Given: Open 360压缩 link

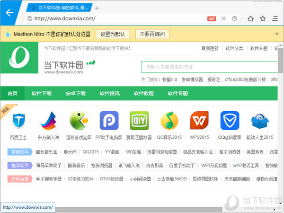Looking at the screenshot, I should [x=133, y=152].
